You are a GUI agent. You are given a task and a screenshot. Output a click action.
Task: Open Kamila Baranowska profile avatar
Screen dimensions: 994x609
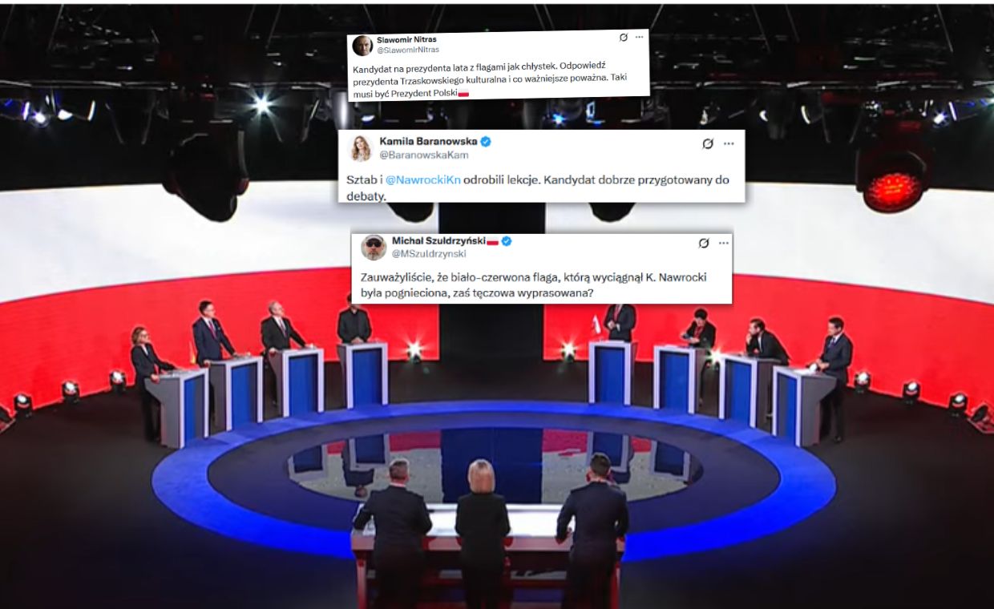pos(362,148)
